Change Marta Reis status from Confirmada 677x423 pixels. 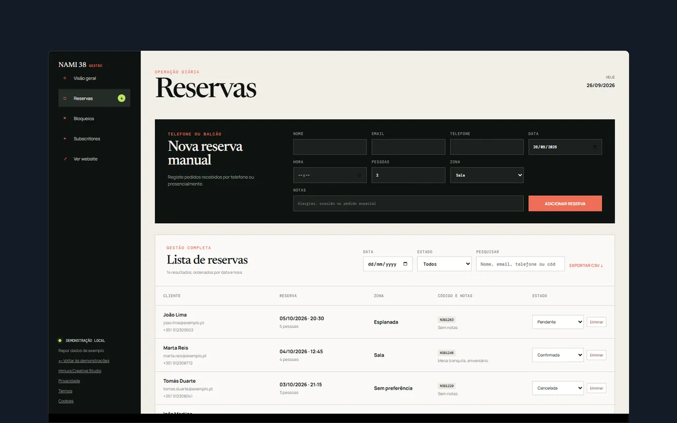[x=557, y=355]
